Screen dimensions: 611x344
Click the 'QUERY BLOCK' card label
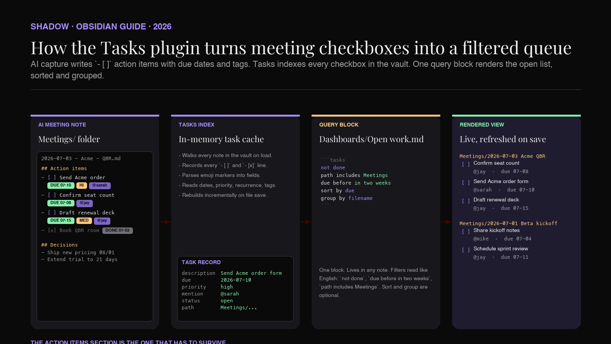tap(339, 125)
